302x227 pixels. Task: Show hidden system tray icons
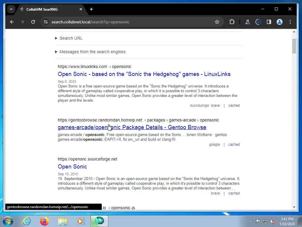click(x=251, y=222)
